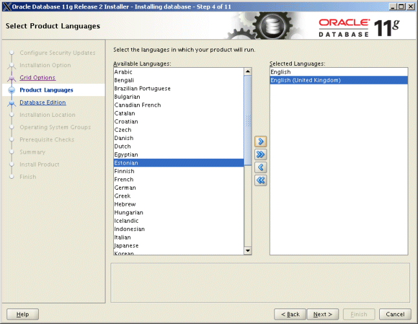Select Croatian in Available Languages

click(179, 121)
